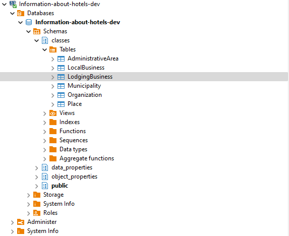Click the Views eye folder icon

click(x=53, y=113)
